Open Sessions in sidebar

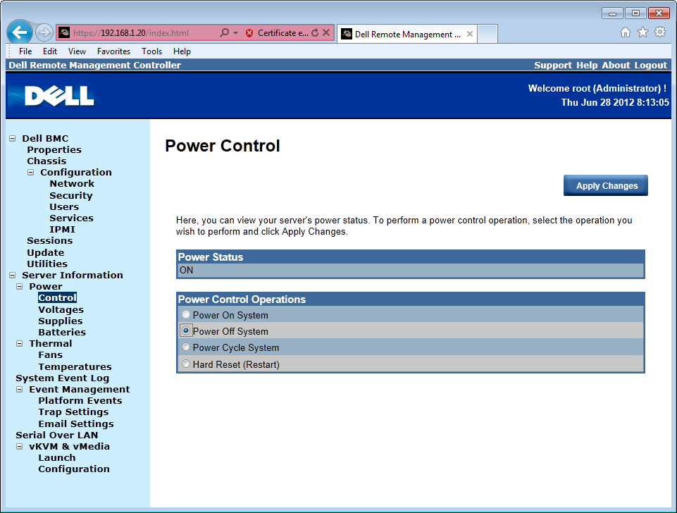[x=49, y=240]
